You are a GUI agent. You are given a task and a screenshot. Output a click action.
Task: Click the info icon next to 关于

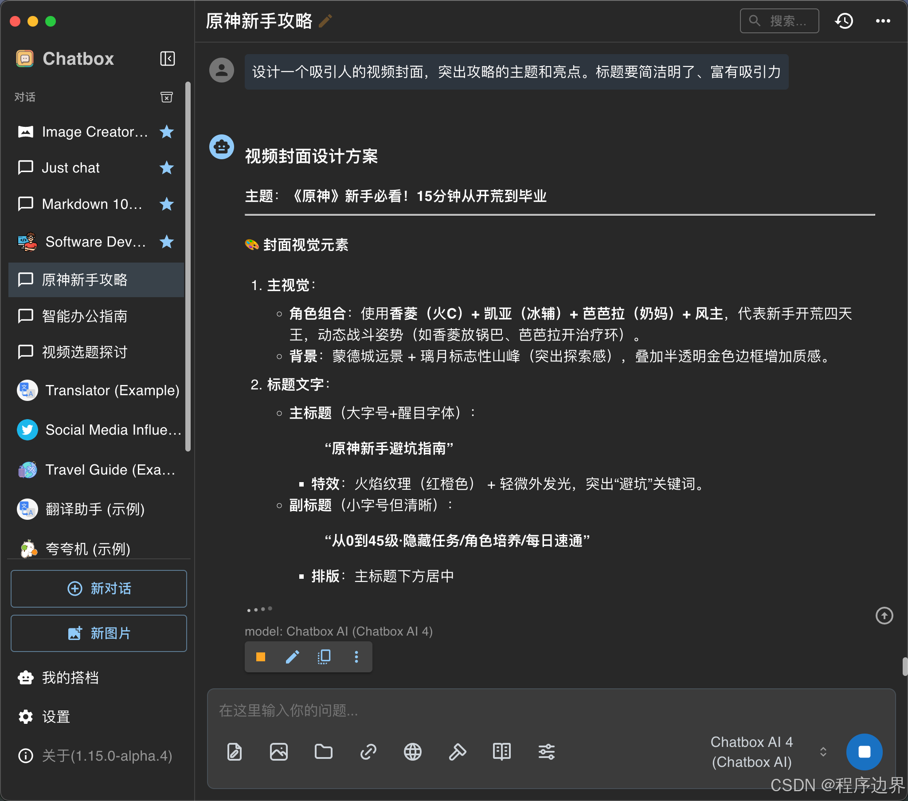pyautogui.click(x=26, y=756)
